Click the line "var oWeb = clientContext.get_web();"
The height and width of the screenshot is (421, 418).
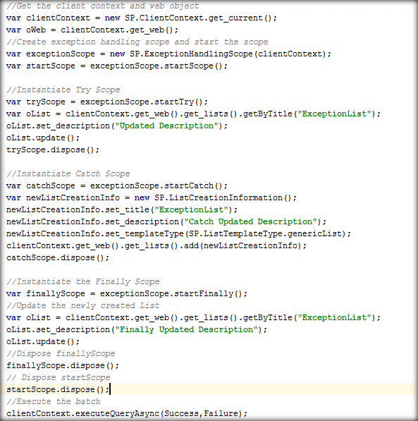(92, 30)
